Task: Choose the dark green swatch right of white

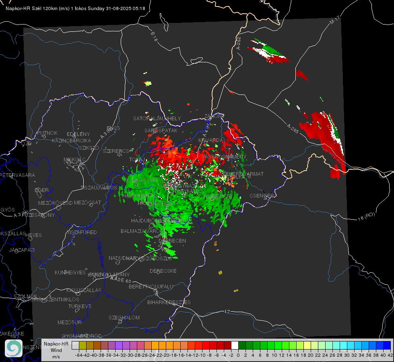Action: 242,345
